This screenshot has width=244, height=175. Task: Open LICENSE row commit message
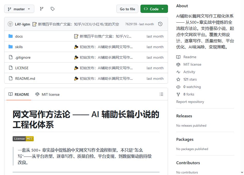coord(103,68)
